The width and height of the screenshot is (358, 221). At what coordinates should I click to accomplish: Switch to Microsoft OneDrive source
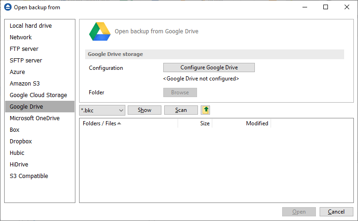pos(40,118)
